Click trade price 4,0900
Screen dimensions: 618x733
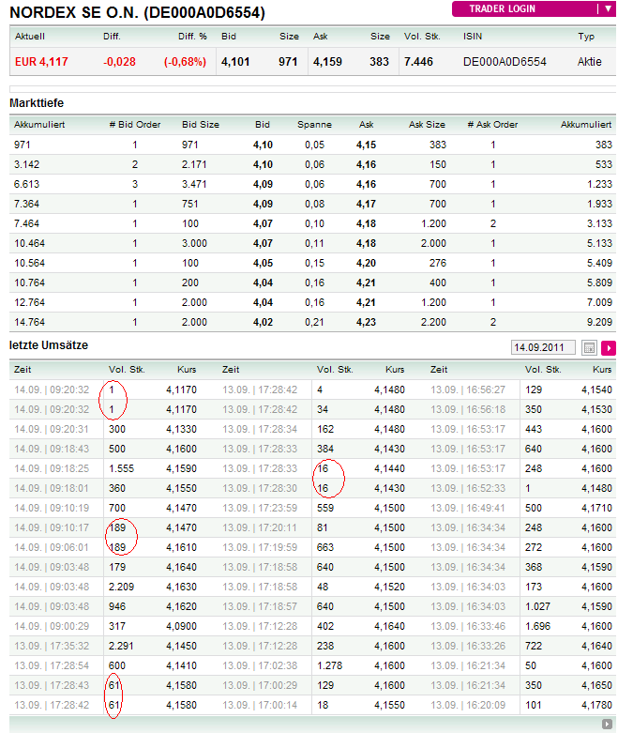pyautogui.click(x=181, y=626)
